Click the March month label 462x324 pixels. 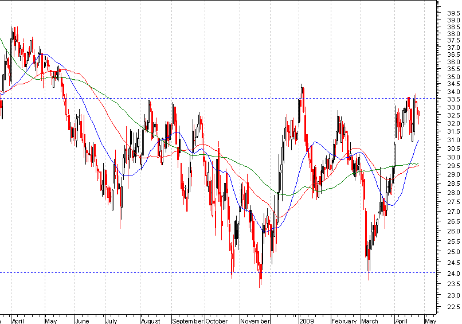coord(370,321)
